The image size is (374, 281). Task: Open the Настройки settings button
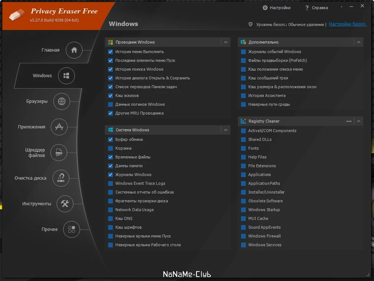click(277, 8)
